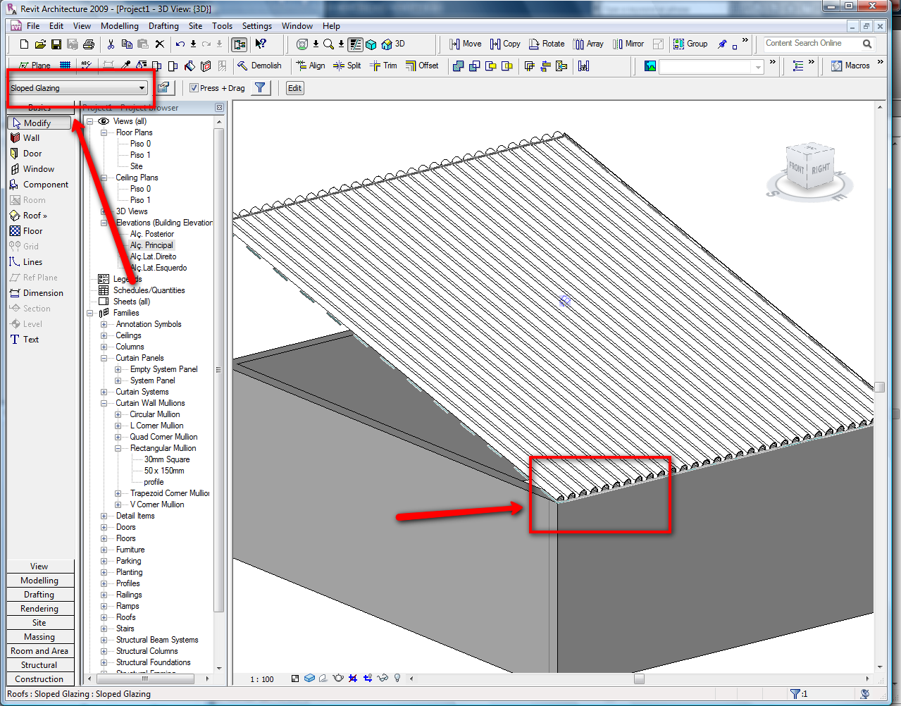Collapse the Floor Plans tree node
Image resolution: width=901 pixels, height=706 pixels.
click(104, 132)
